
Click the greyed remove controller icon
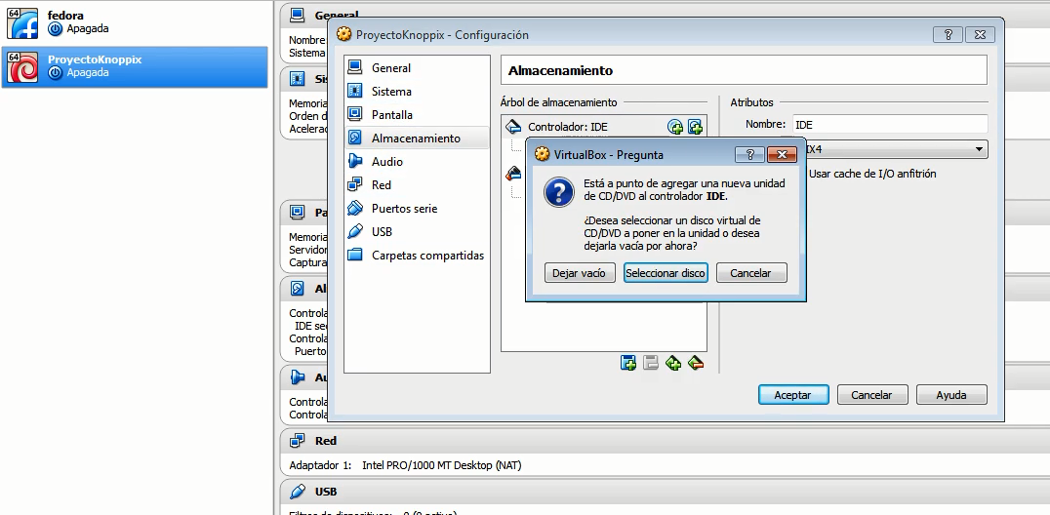pyautogui.click(x=650, y=363)
